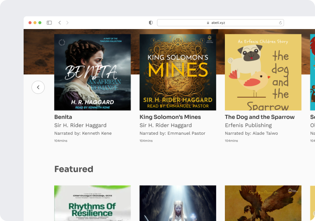Click 104mins duration under Benita
This screenshot has width=315, height=221.
point(61,141)
